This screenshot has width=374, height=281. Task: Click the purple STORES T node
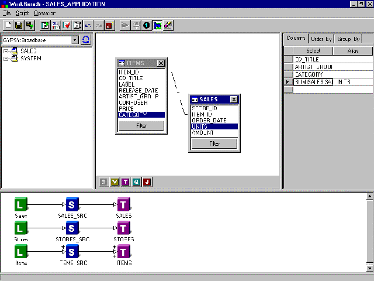tap(124, 228)
